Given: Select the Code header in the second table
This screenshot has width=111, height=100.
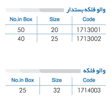Looking at the screenshot, I should pos(89,80).
